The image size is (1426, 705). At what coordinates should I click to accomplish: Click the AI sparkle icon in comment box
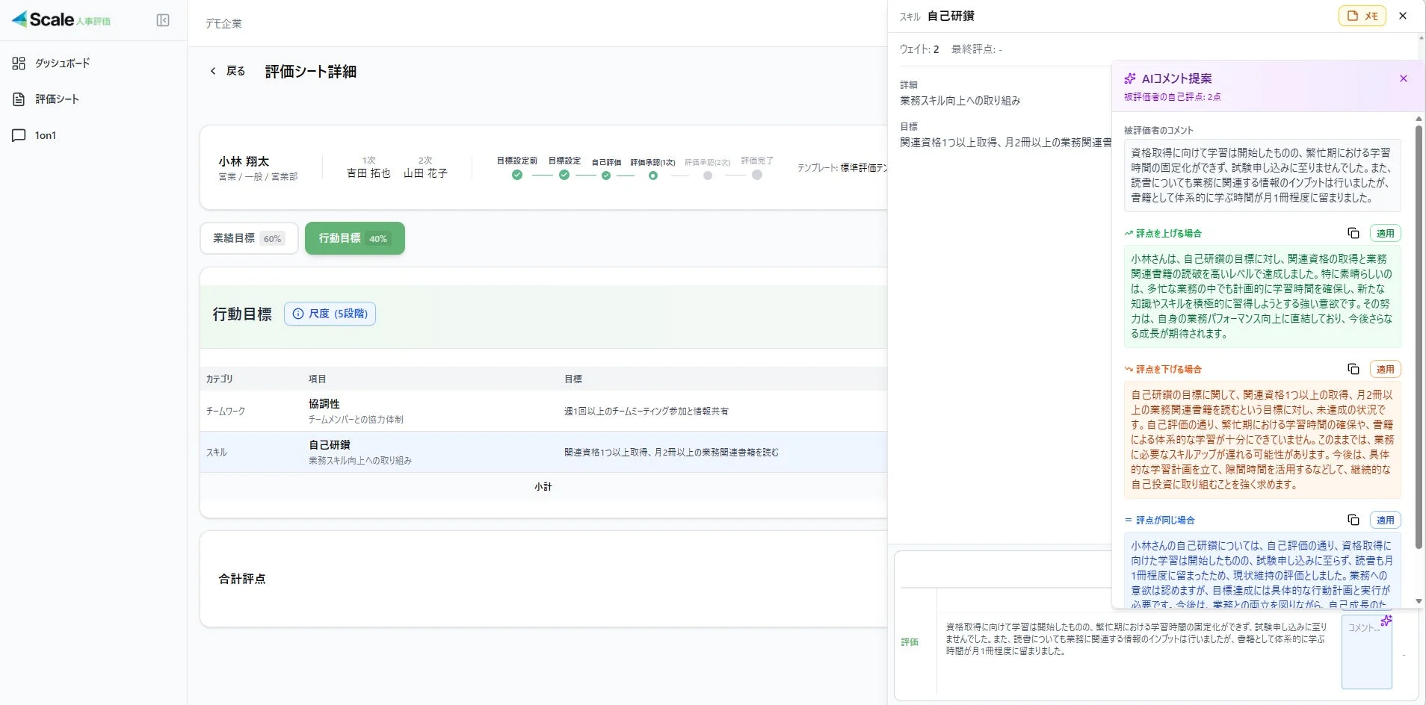[1387, 619]
